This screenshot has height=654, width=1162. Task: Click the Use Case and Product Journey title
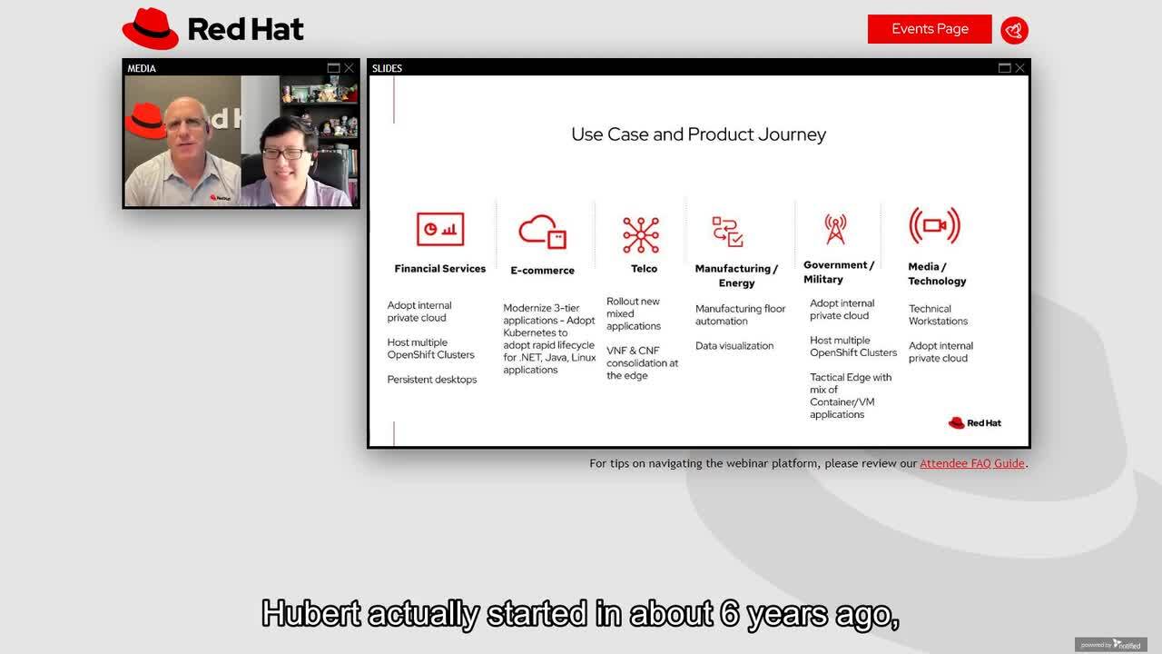point(698,134)
